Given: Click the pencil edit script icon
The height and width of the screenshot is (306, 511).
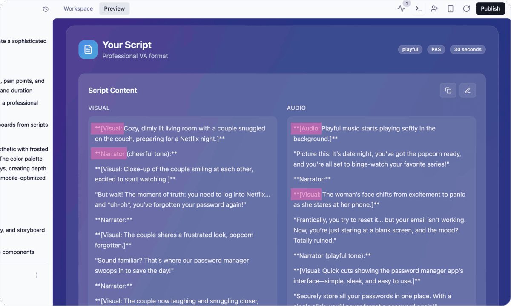Looking at the screenshot, I should 468,90.
